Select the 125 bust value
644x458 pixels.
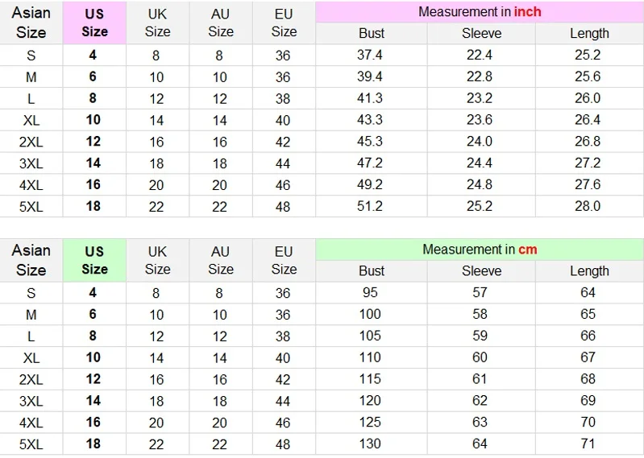370,422
